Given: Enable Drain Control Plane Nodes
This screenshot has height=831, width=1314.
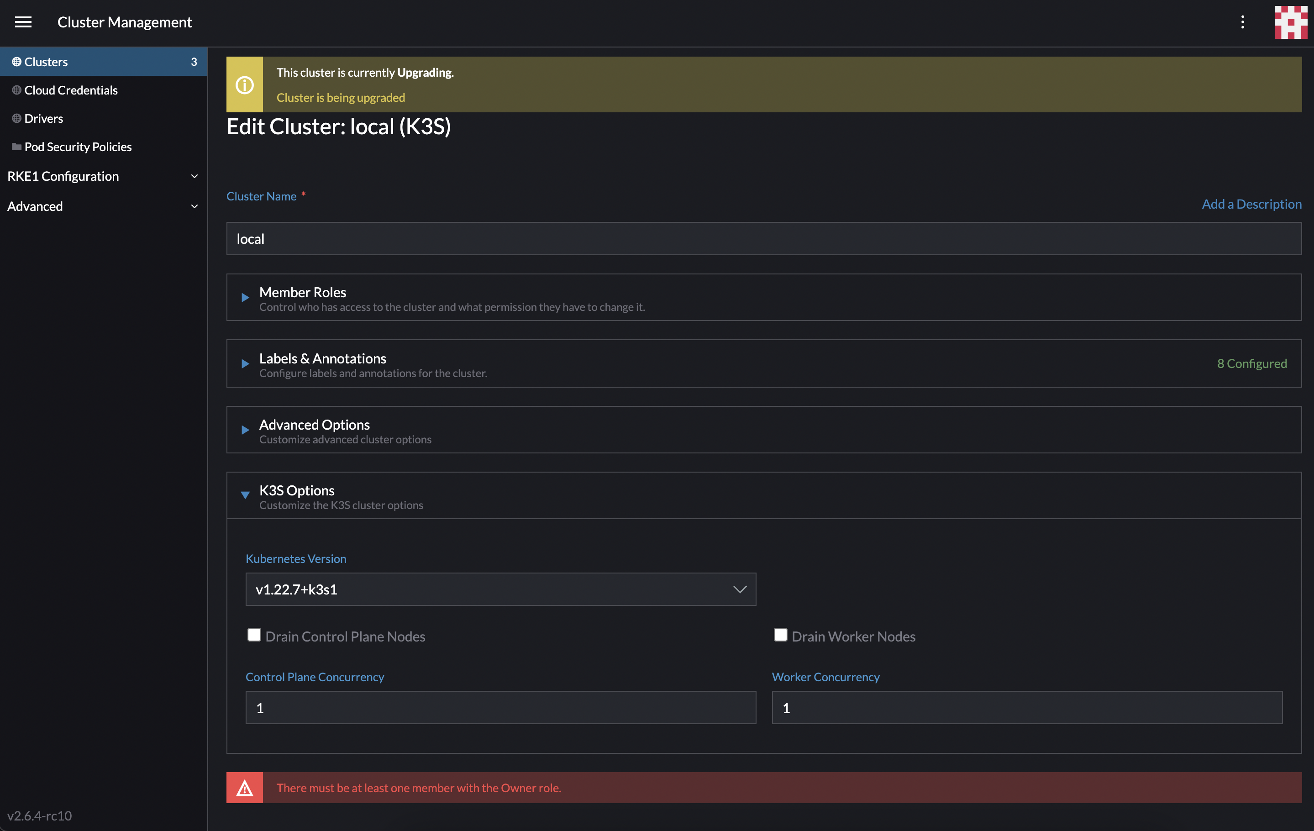Looking at the screenshot, I should click(254, 635).
